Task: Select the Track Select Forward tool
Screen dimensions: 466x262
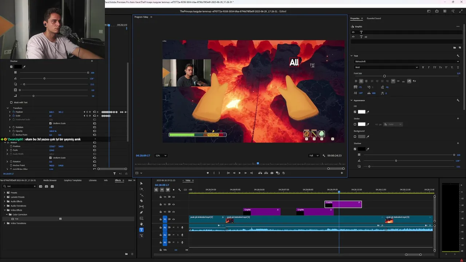Action: (x=142, y=189)
